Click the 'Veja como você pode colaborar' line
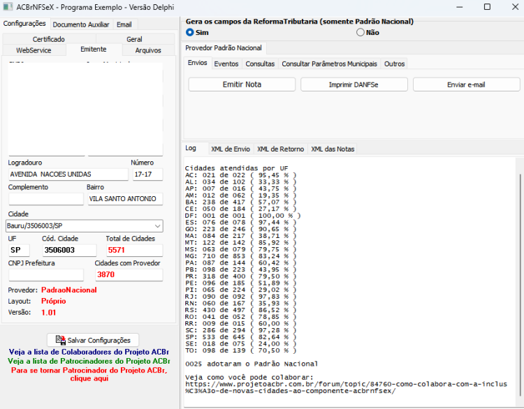524x409 pixels. (249, 378)
